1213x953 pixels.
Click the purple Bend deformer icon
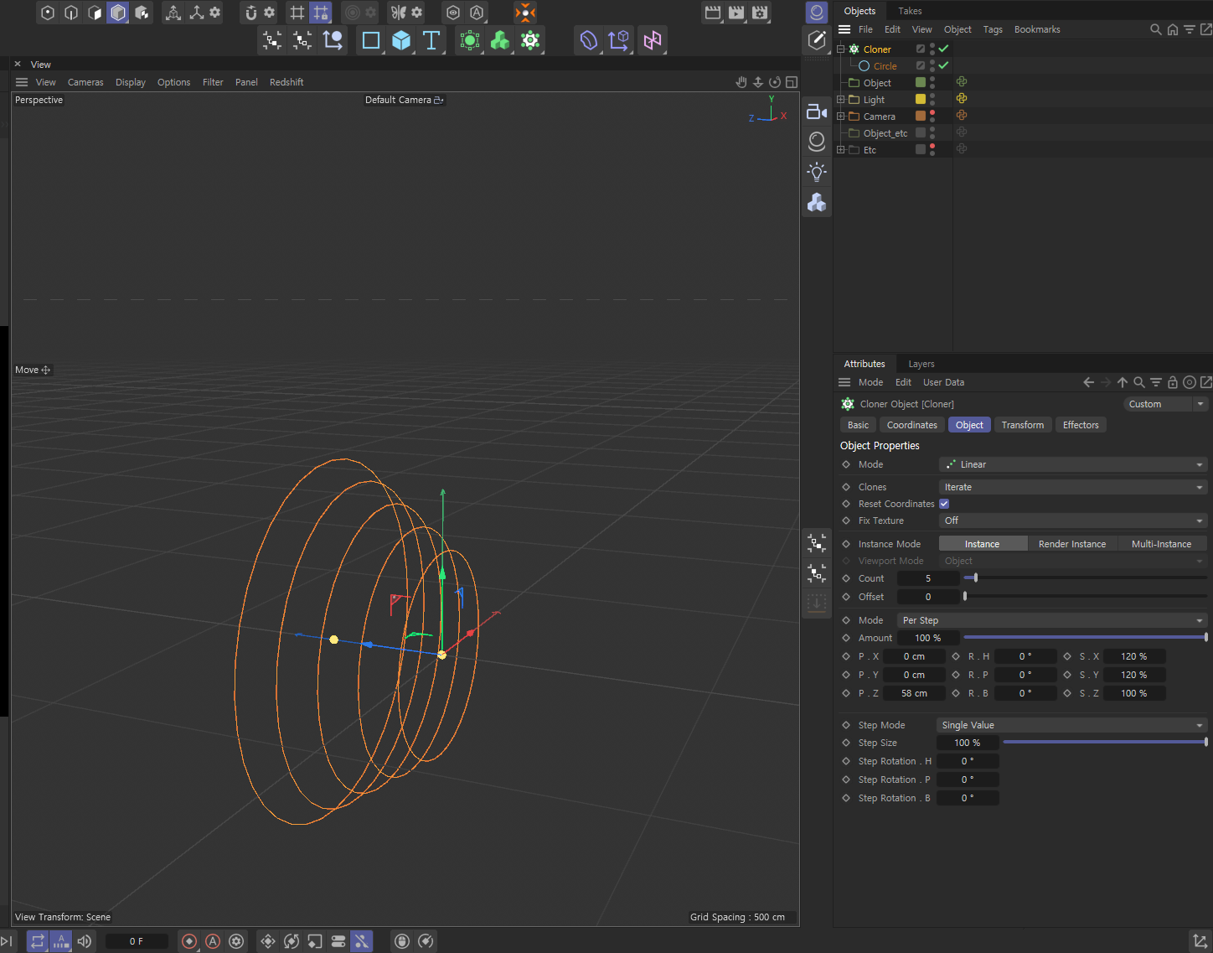[589, 40]
